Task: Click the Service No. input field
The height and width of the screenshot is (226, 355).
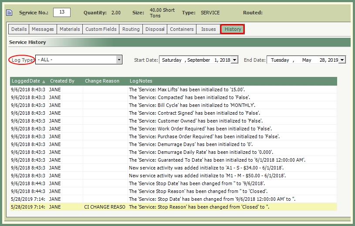Action: click(62, 12)
